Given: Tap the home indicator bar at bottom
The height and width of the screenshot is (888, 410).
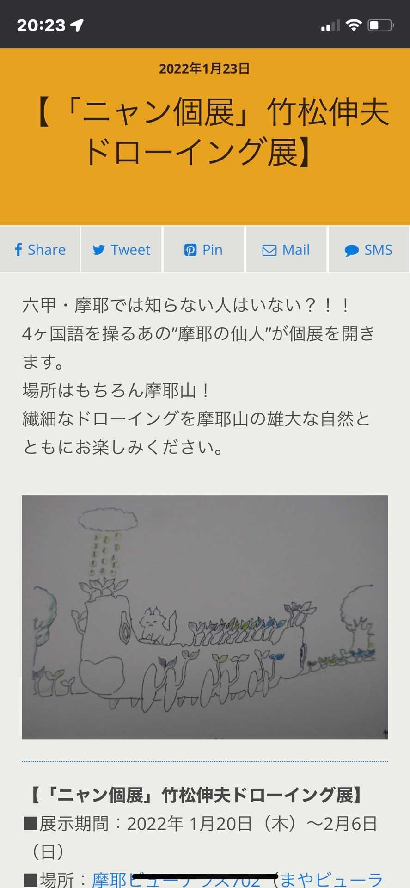Looking at the screenshot, I should 205,876.
